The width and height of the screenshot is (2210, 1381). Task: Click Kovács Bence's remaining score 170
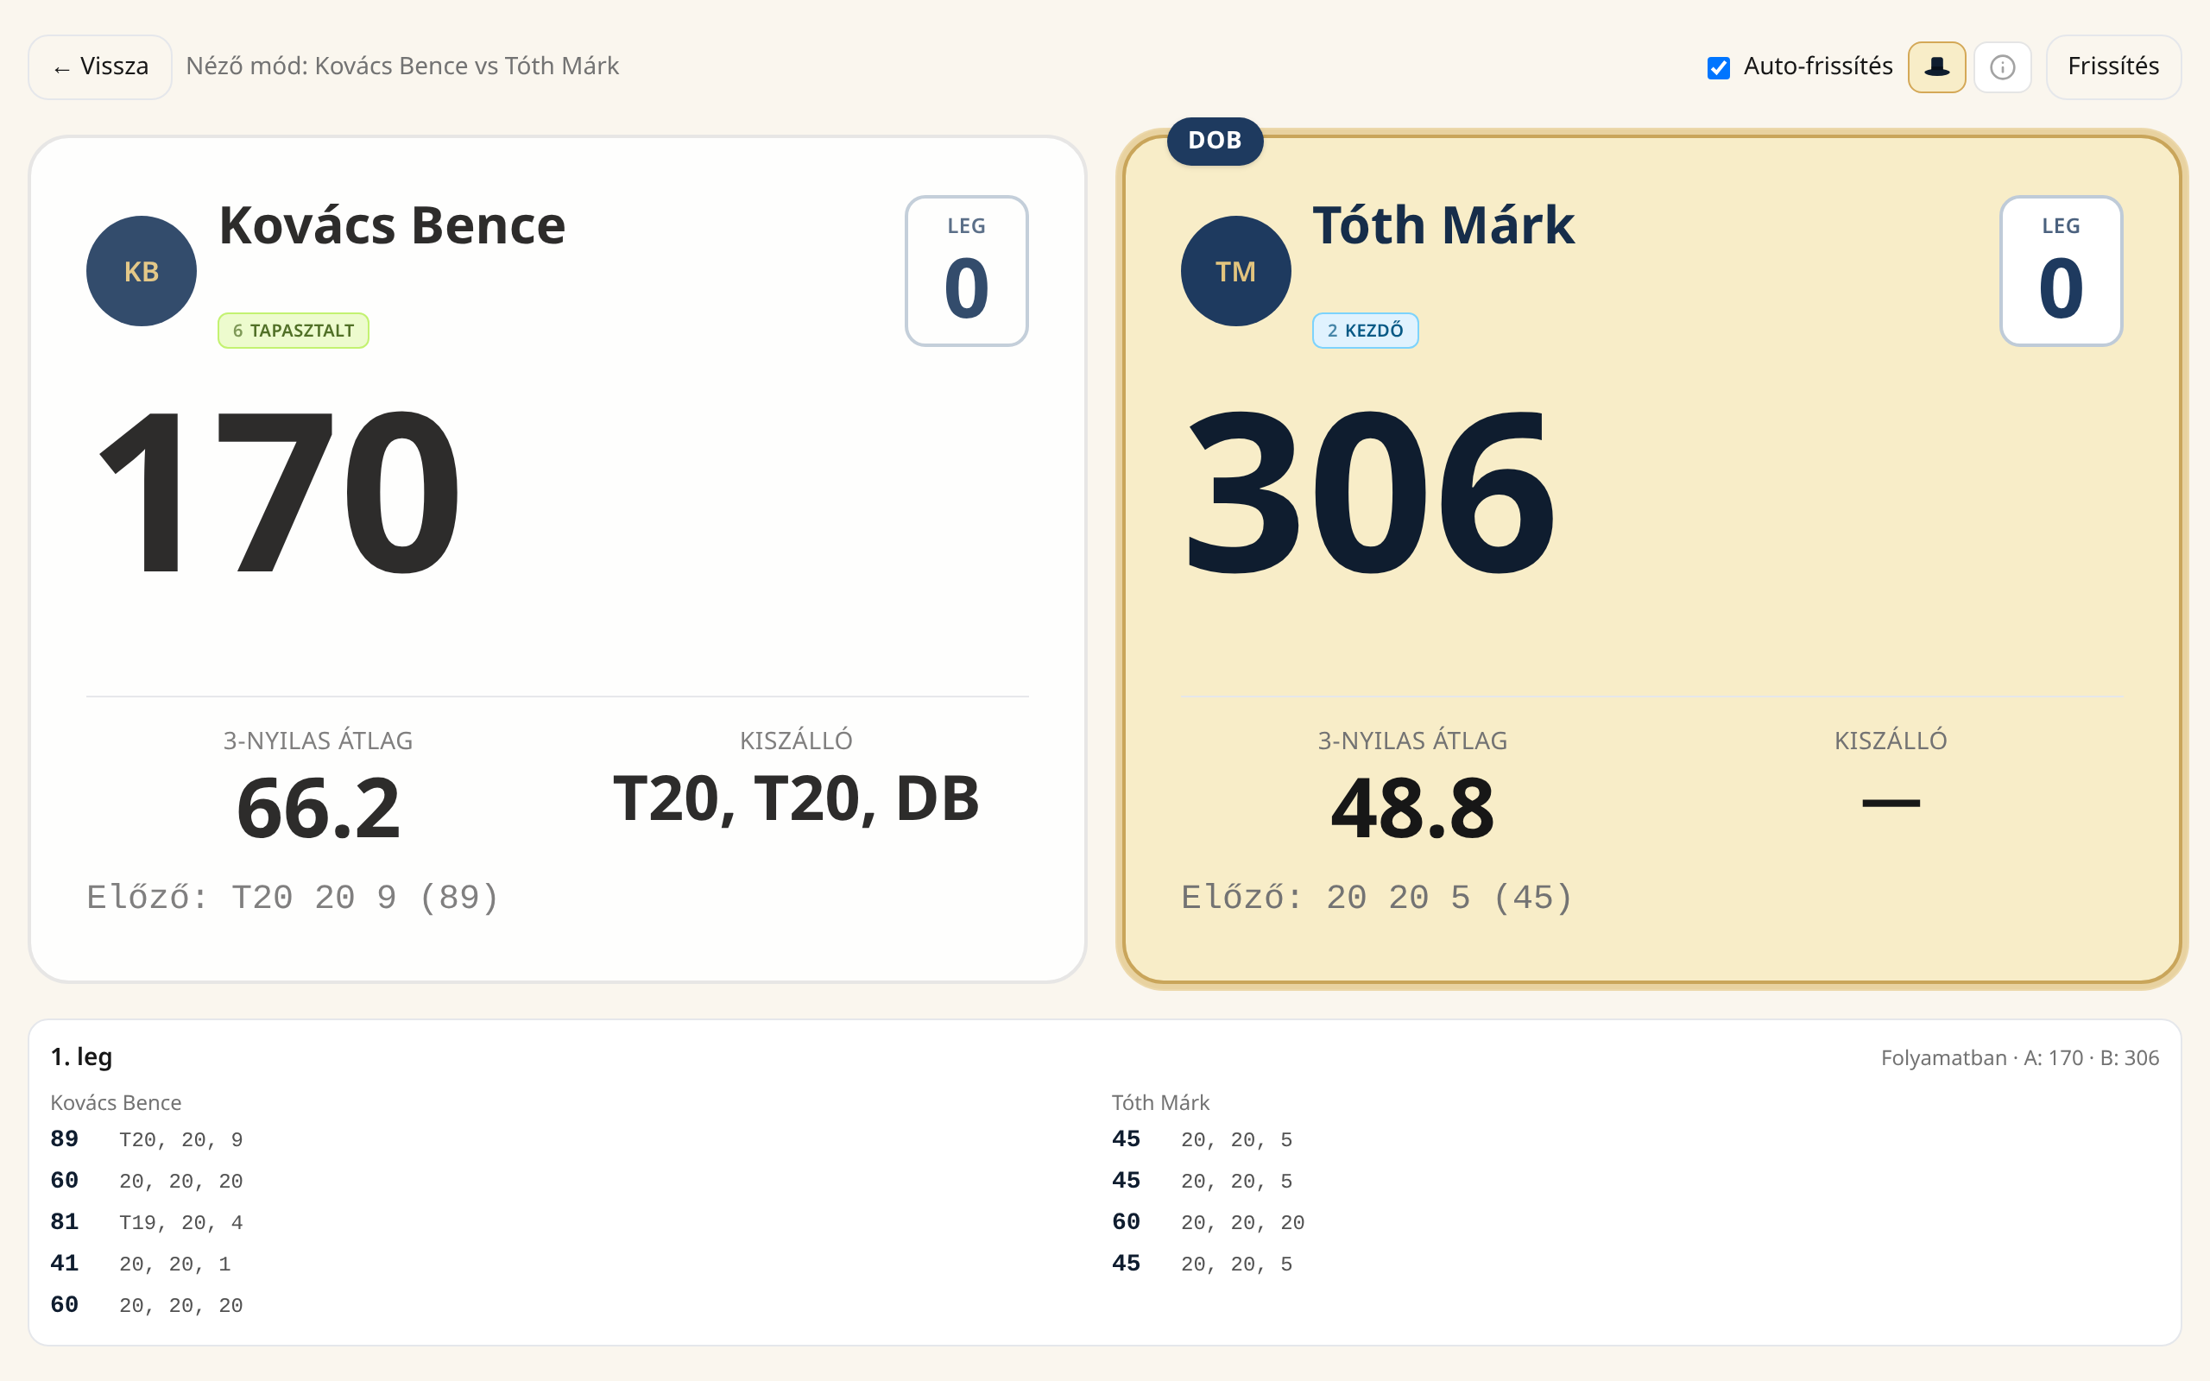click(x=279, y=493)
